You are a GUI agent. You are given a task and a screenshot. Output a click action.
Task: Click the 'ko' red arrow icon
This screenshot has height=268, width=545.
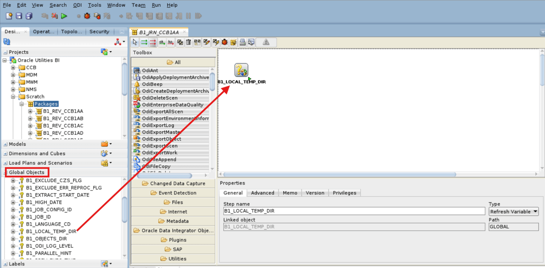[171, 42]
